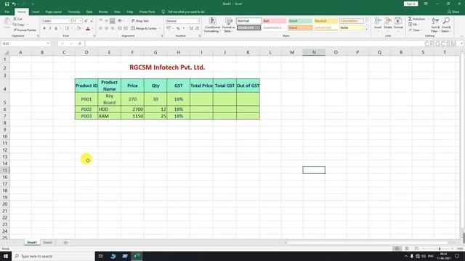Open the Merge & Center dropdown arrow

[160, 28]
